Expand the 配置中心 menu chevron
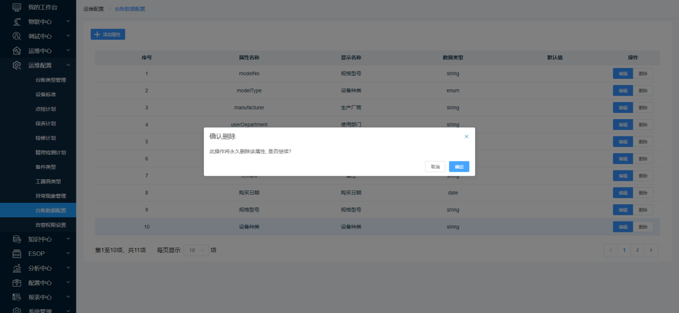This screenshot has height=313, width=679. tap(68, 283)
